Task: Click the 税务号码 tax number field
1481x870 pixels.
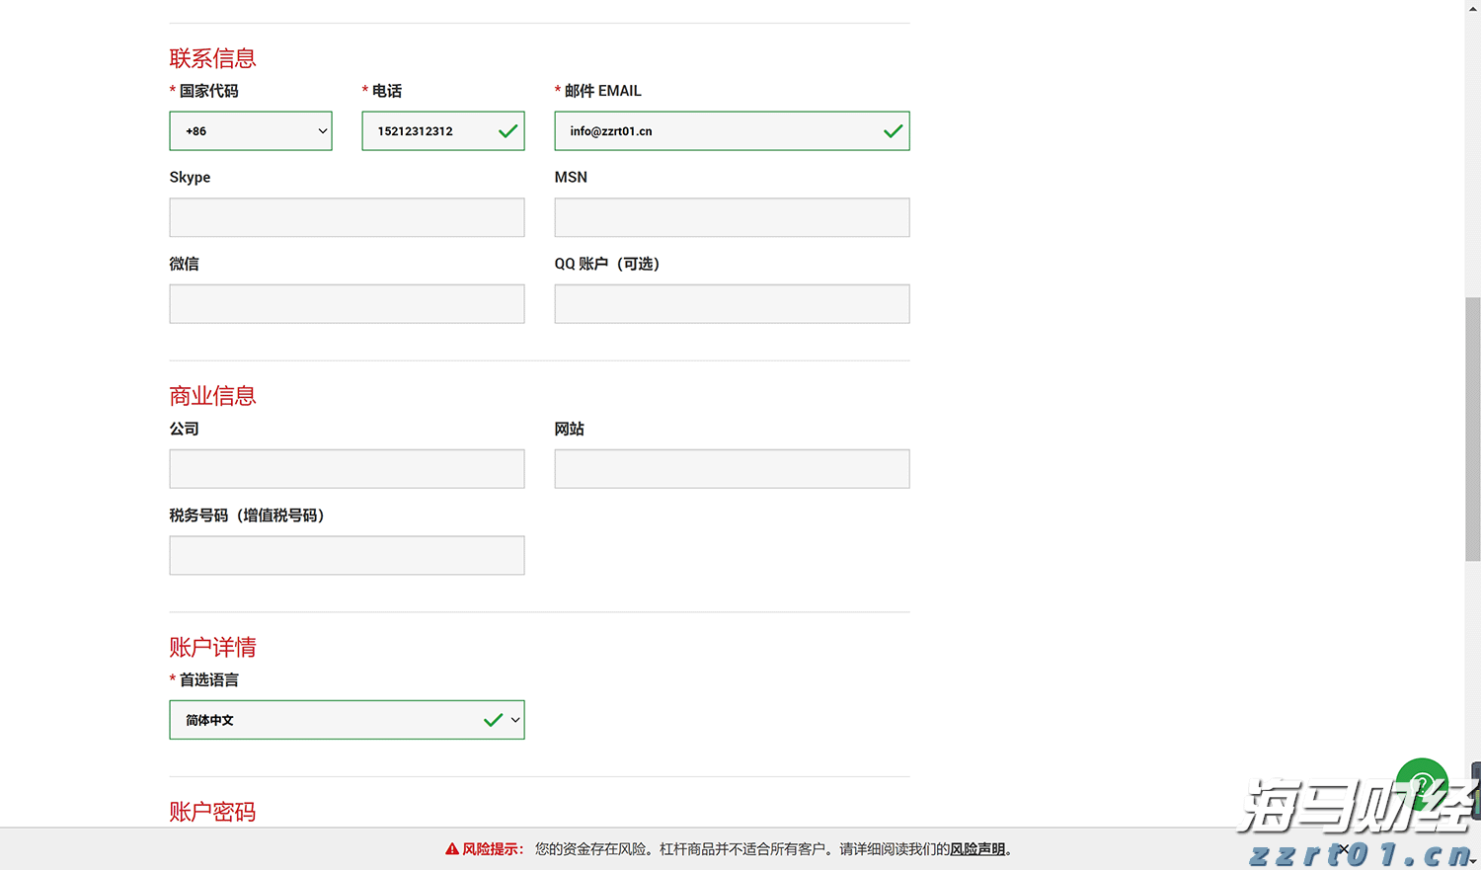Action: 347,555
